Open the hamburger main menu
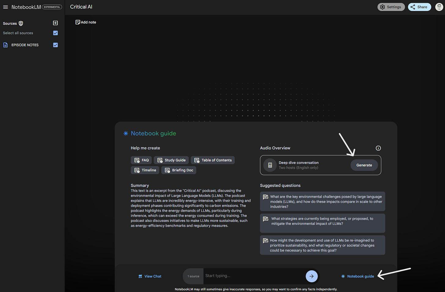This screenshot has width=445, height=292. pyautogui.click(x=6, y=7)
